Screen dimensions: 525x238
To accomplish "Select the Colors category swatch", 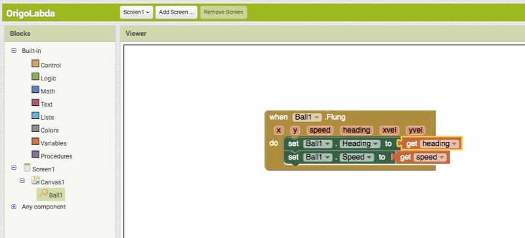I will (x=35, y=129).
